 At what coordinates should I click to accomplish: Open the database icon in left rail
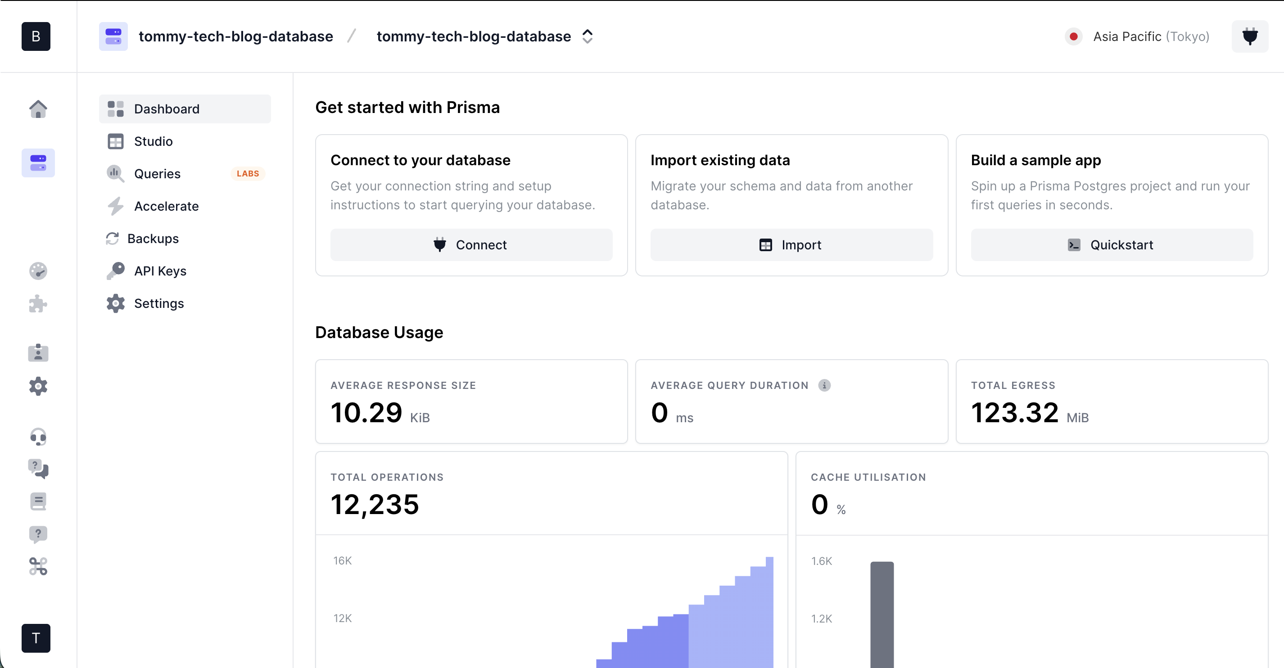[38, 163]
